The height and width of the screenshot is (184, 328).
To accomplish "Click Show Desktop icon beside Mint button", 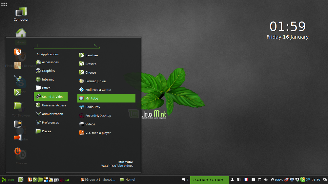I will click(21, 180).
